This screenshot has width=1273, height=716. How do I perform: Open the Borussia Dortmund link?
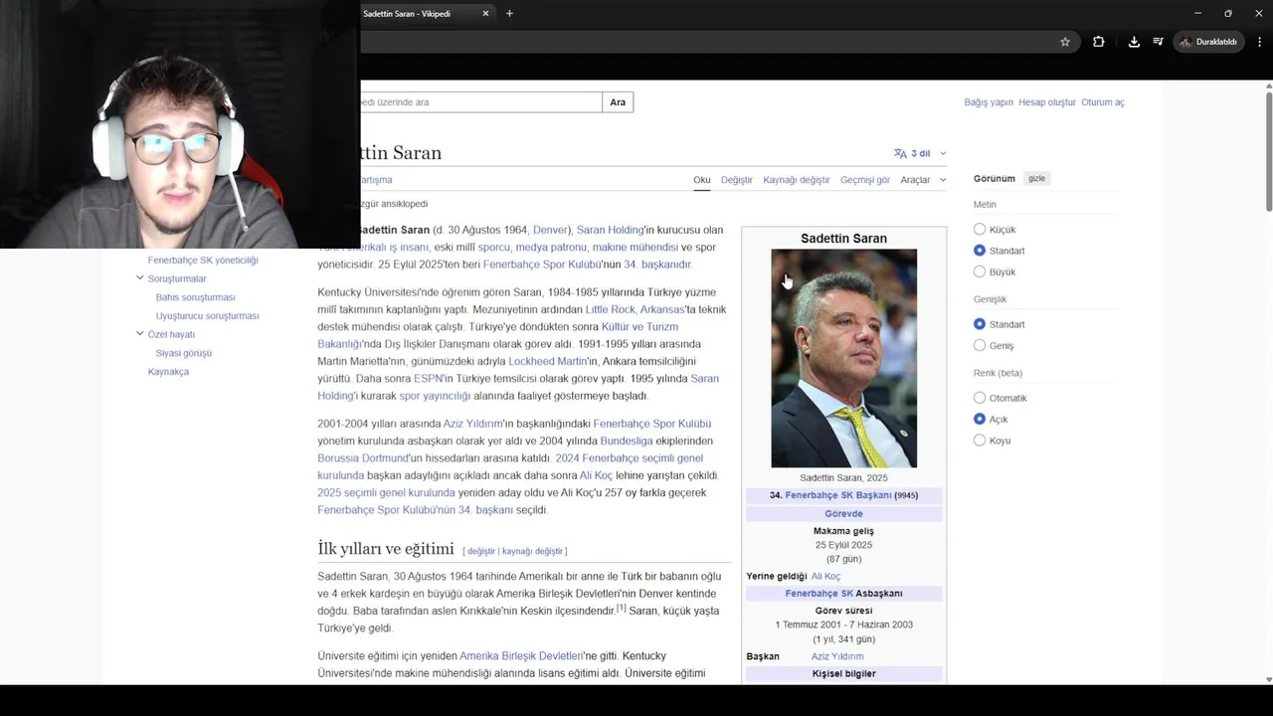coord(363,458)
